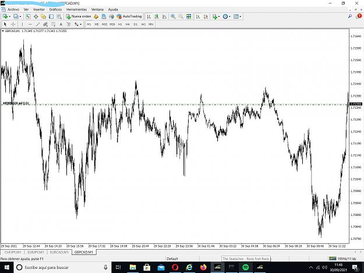Open the Archivo menu
The image size is (364, 273).
[x=13, y=9]
